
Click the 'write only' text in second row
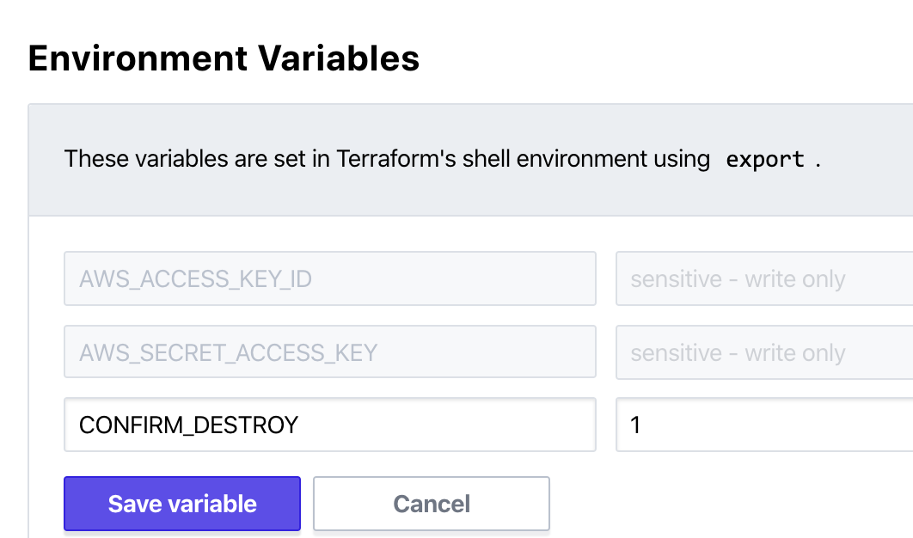point(794,353)
